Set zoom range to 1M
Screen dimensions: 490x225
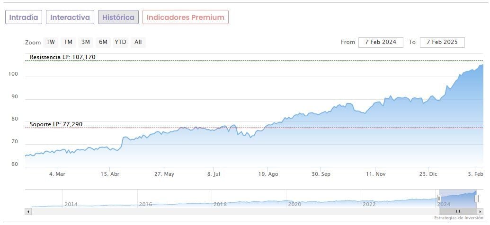click(x=68, y=42)
